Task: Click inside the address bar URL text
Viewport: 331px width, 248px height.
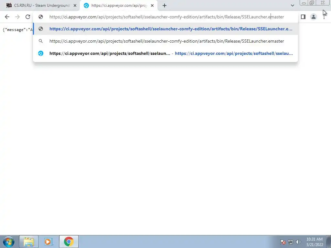Action: (166, 17)
